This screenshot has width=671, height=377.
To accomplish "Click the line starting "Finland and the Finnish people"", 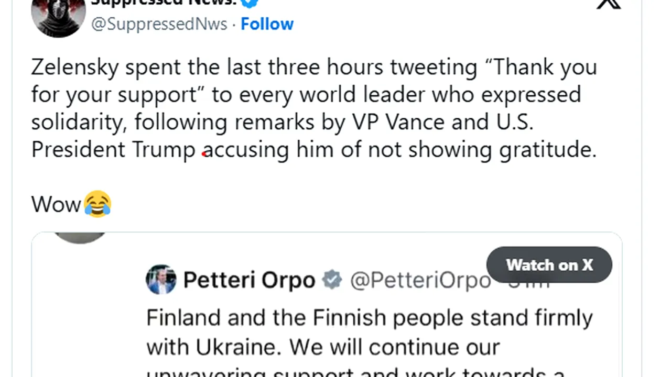I will tap(369, 318).
